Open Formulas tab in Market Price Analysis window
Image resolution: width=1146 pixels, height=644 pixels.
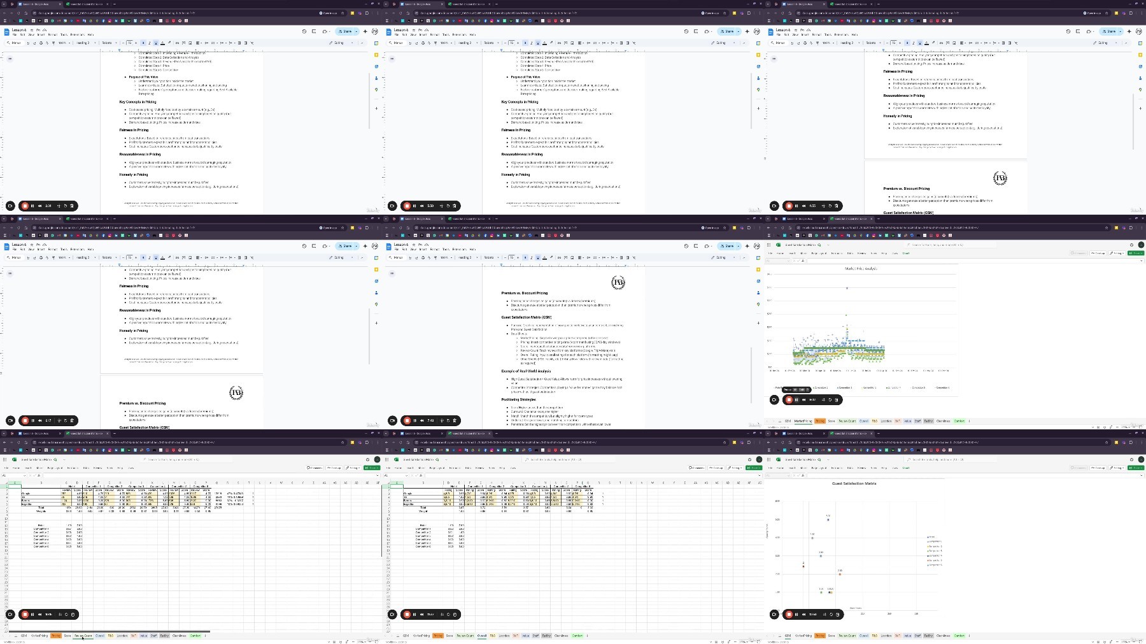click(837, 253)
